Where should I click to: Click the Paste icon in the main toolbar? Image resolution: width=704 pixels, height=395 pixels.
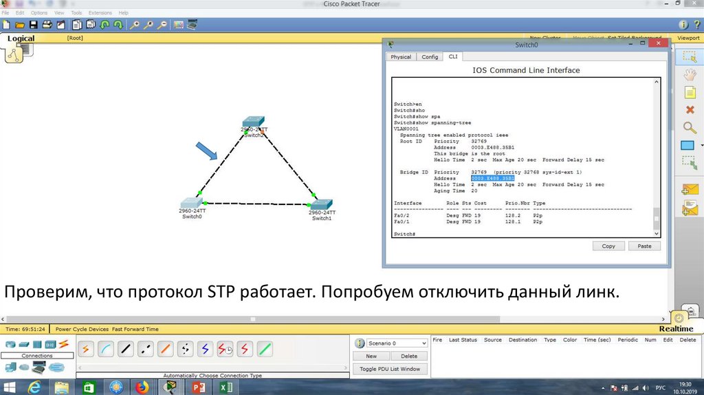click(x=91, y=25)
